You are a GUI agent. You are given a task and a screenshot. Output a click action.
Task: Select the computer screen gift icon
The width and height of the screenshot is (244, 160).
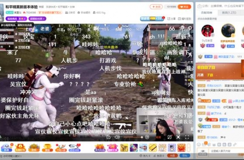click(172, 147)
